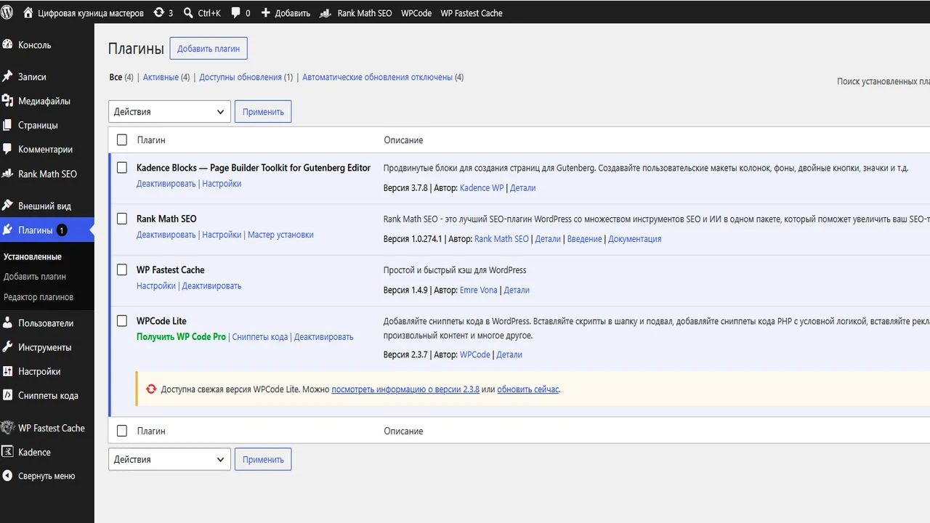Click the Rank Math SEO icon in admin bar
The width and height of the screenshot is (930, 523).
click(x=326, y=13)
